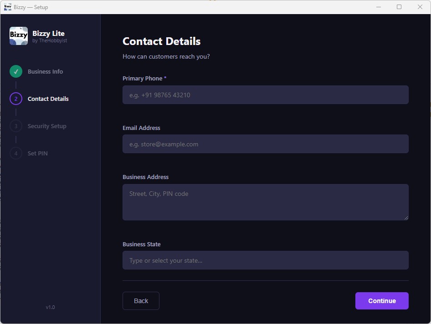
Task: Maximize the Bizzy Setup window
Action: (x=399, y=7)
